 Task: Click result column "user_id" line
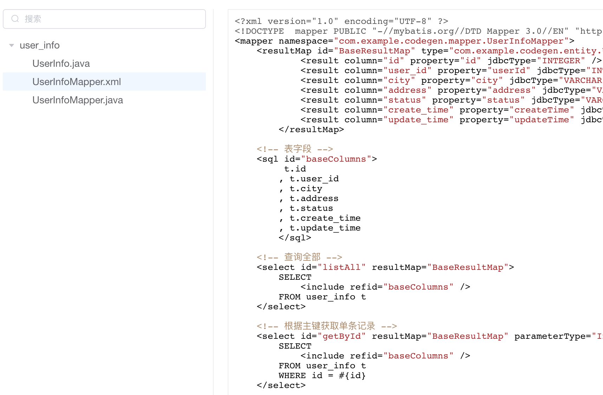click(x=452, y=71)
